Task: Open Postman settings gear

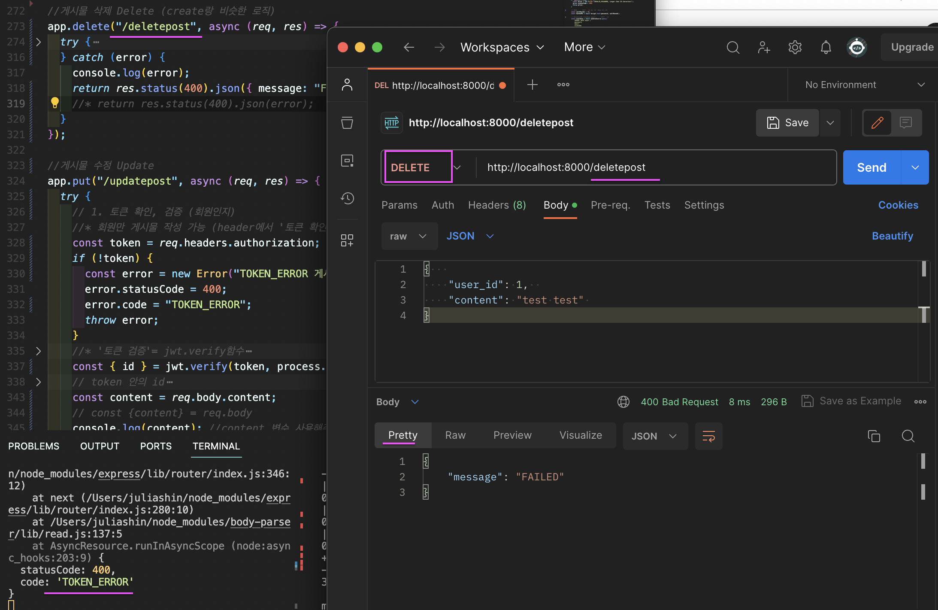Action: (795, 47)
